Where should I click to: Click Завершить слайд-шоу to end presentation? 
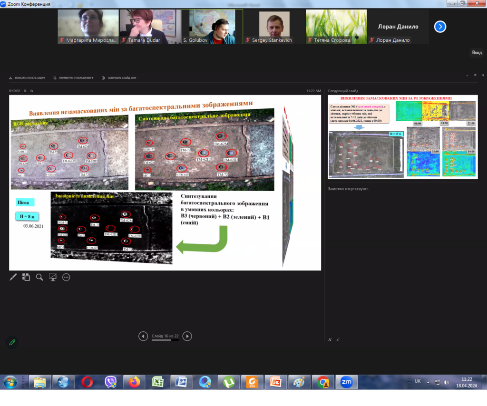coord(119,77)
